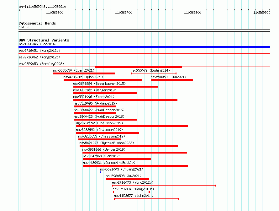Select nsv3319096 (Audano2019) label
Image resolution: width=279 pixels, height=211 pixels.
coord(95,103)
